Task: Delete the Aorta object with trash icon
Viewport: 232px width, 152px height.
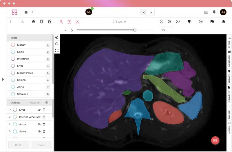Action: point(44,124)
